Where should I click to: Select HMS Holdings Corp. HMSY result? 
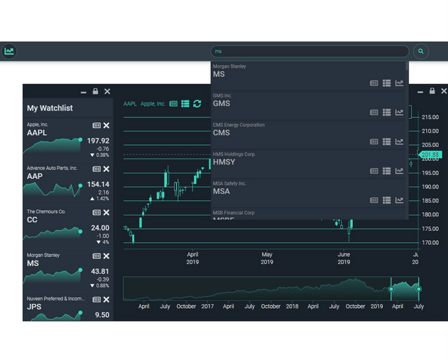click(308, 164)
